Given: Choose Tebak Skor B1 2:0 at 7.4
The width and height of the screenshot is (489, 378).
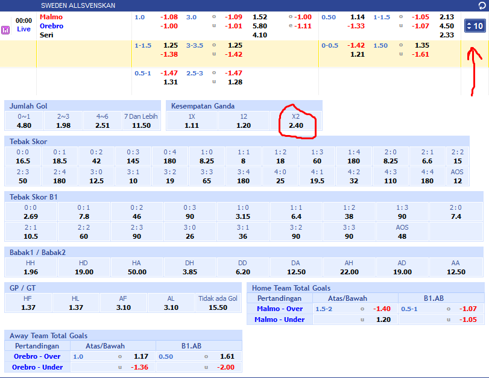Looking at the screenshot, I should (456, 216).
